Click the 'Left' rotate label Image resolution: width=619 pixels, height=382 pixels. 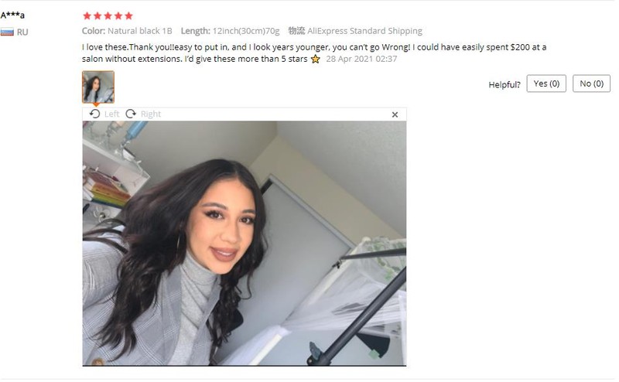click(x=111, y=114)
